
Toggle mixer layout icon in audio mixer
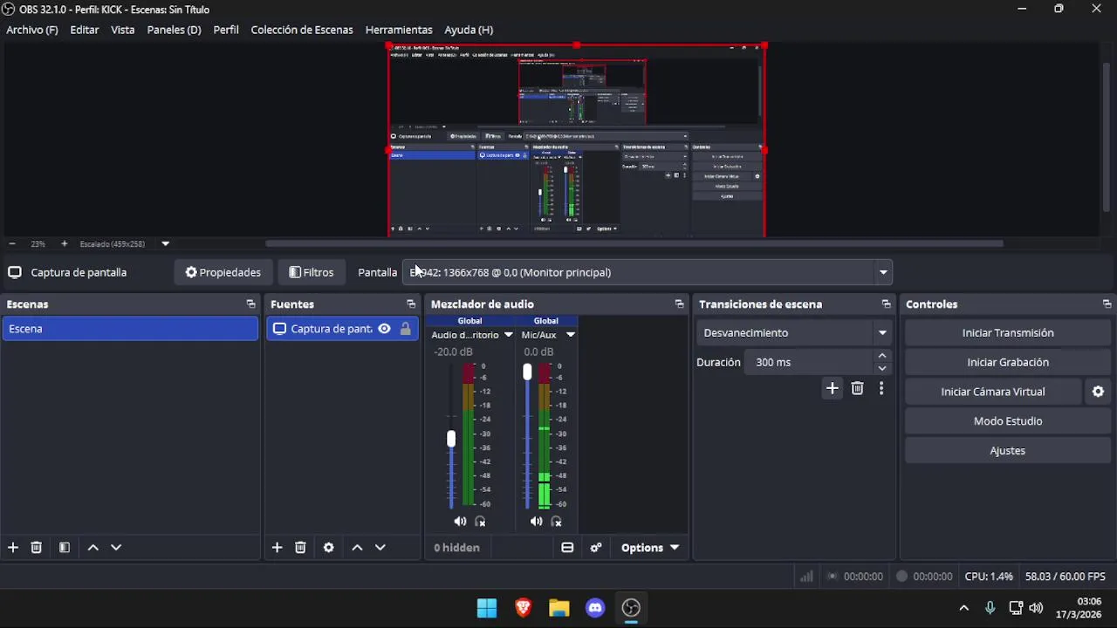click(567, 548)
